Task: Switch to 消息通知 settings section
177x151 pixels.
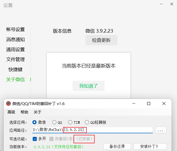Action: pos(15,40)
